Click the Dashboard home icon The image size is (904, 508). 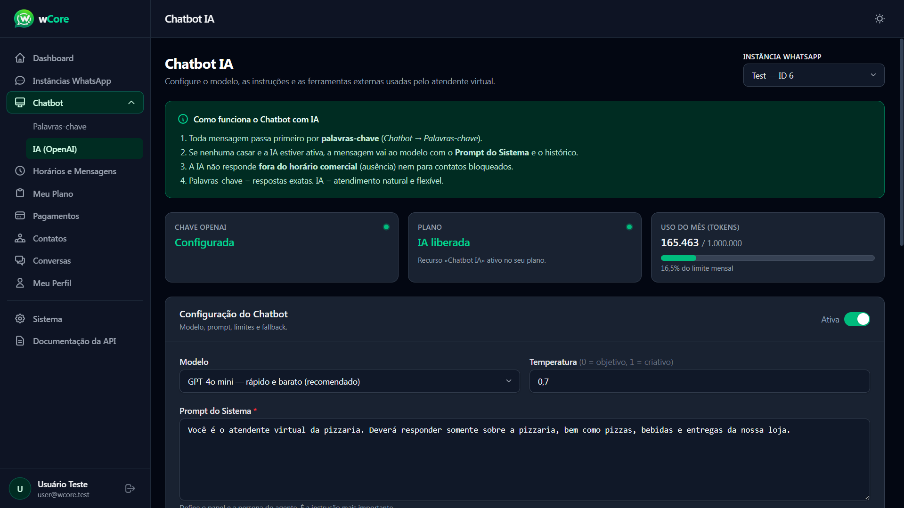tap(20, 58)
